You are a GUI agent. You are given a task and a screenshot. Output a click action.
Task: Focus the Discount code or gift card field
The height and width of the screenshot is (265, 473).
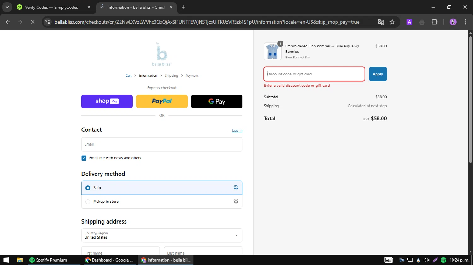coord(314,74)
